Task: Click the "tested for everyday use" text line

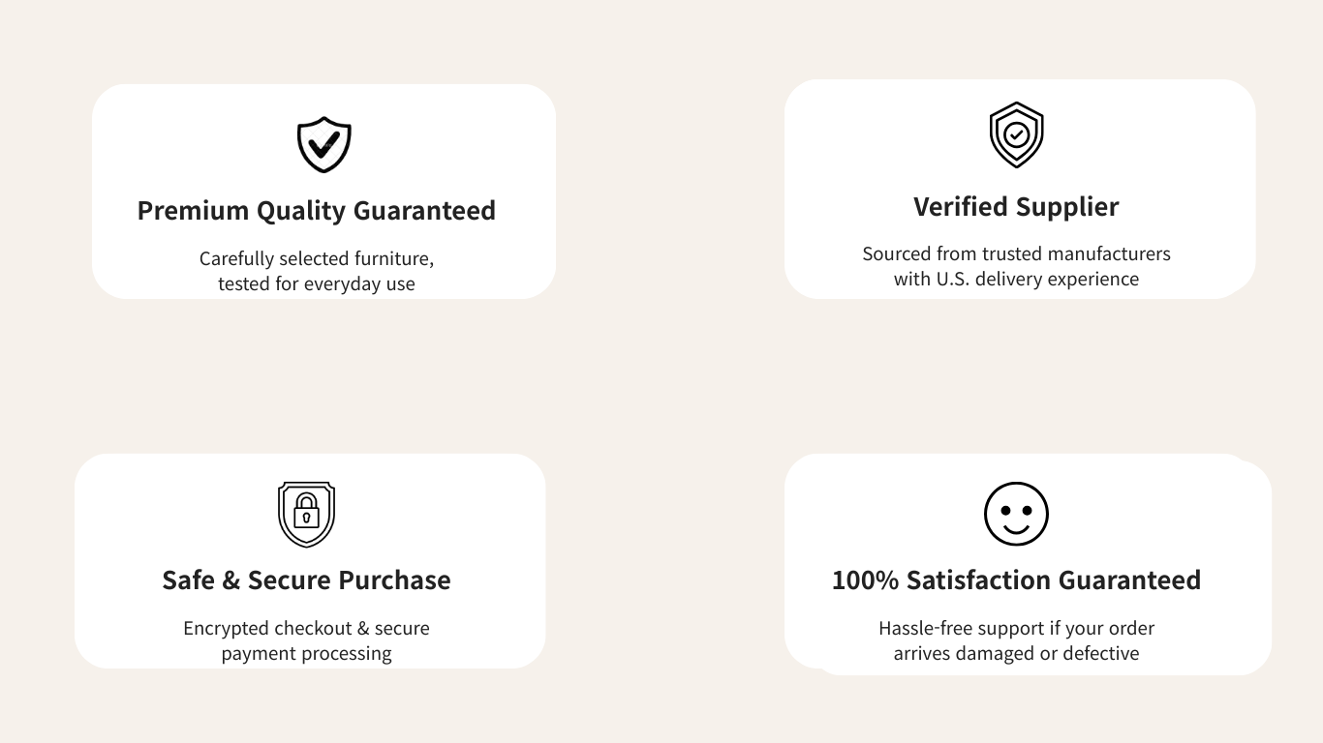Action: [316, 284]
